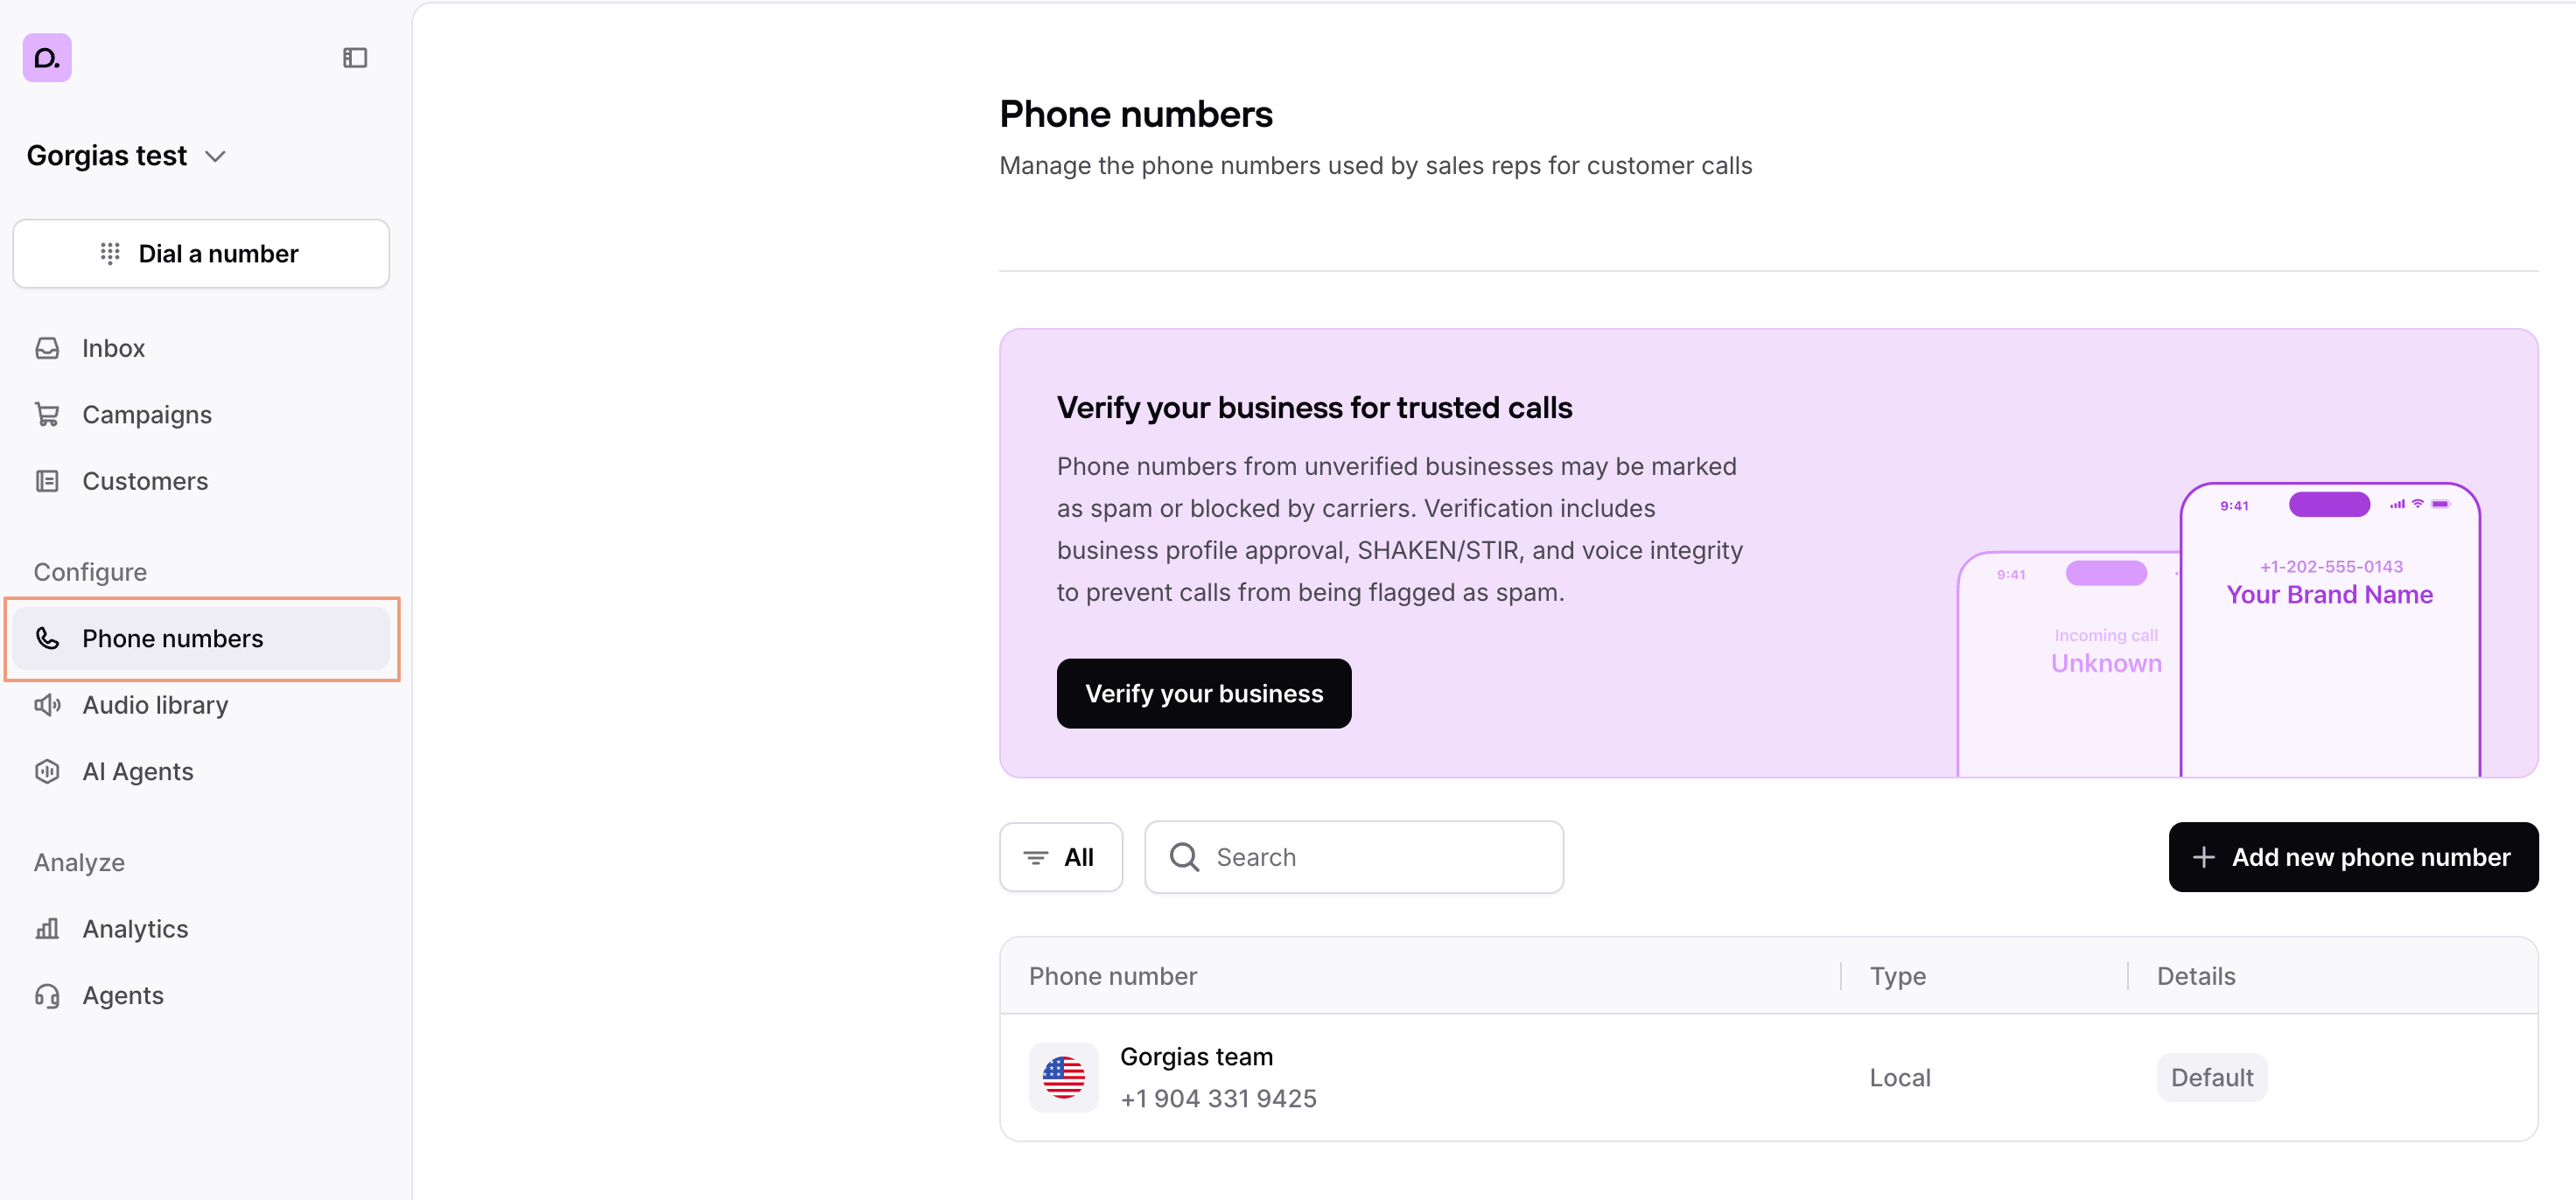Open the All filter dropdown
The height and width of the screenshot is (1200, 2576).
pos(1060,857)
